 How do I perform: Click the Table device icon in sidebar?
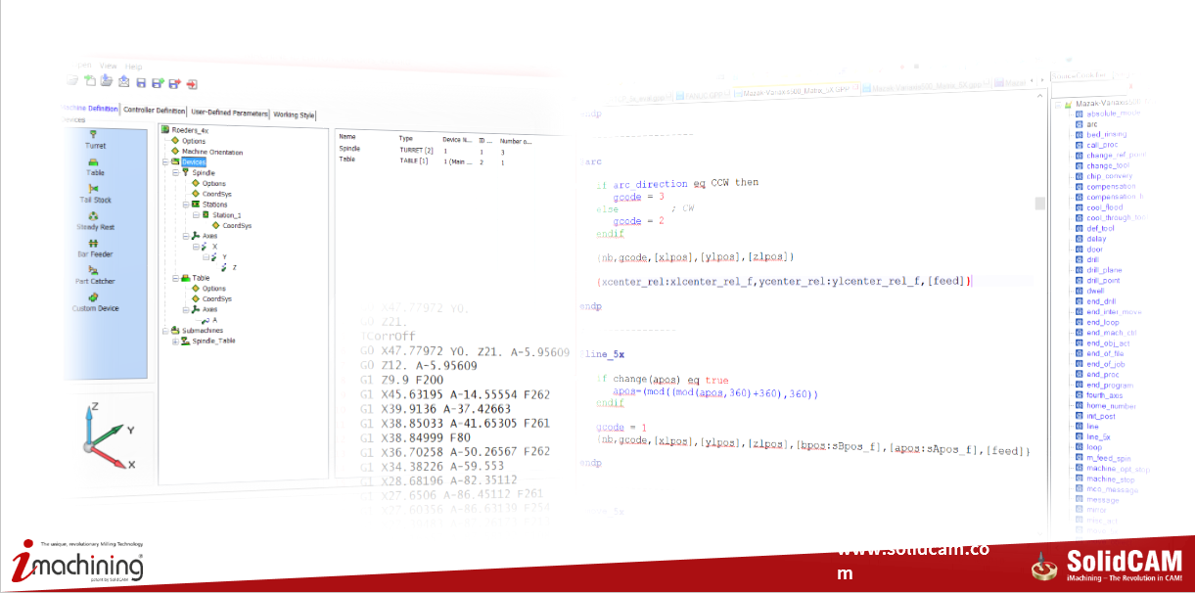(x=94, y=161)
